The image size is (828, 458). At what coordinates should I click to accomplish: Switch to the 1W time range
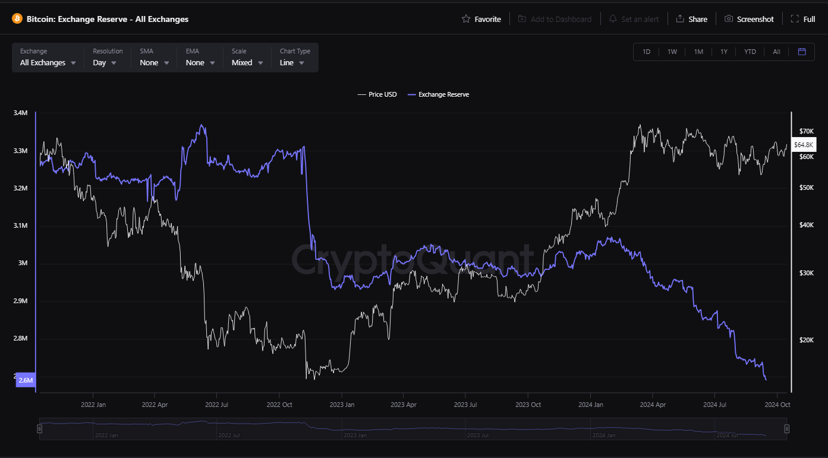pyautogui.click(x=672, y=52)
